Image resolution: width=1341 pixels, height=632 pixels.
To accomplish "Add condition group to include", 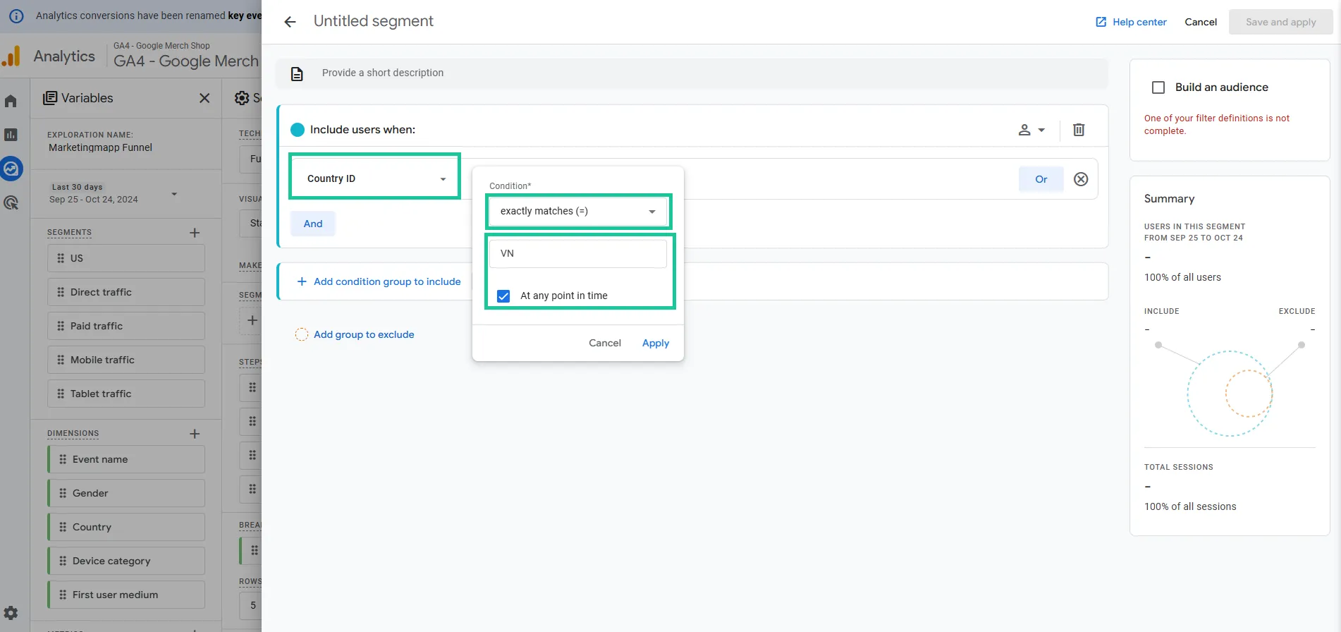I will click(x=379, y=281).
